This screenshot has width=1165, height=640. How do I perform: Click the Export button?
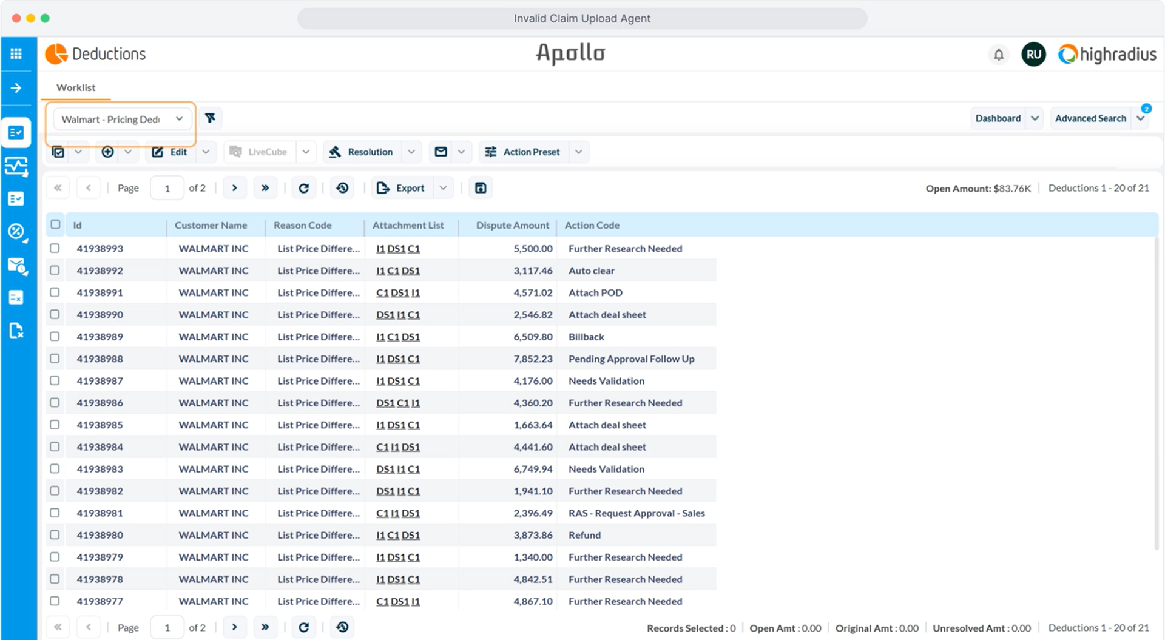pos(402,188)
